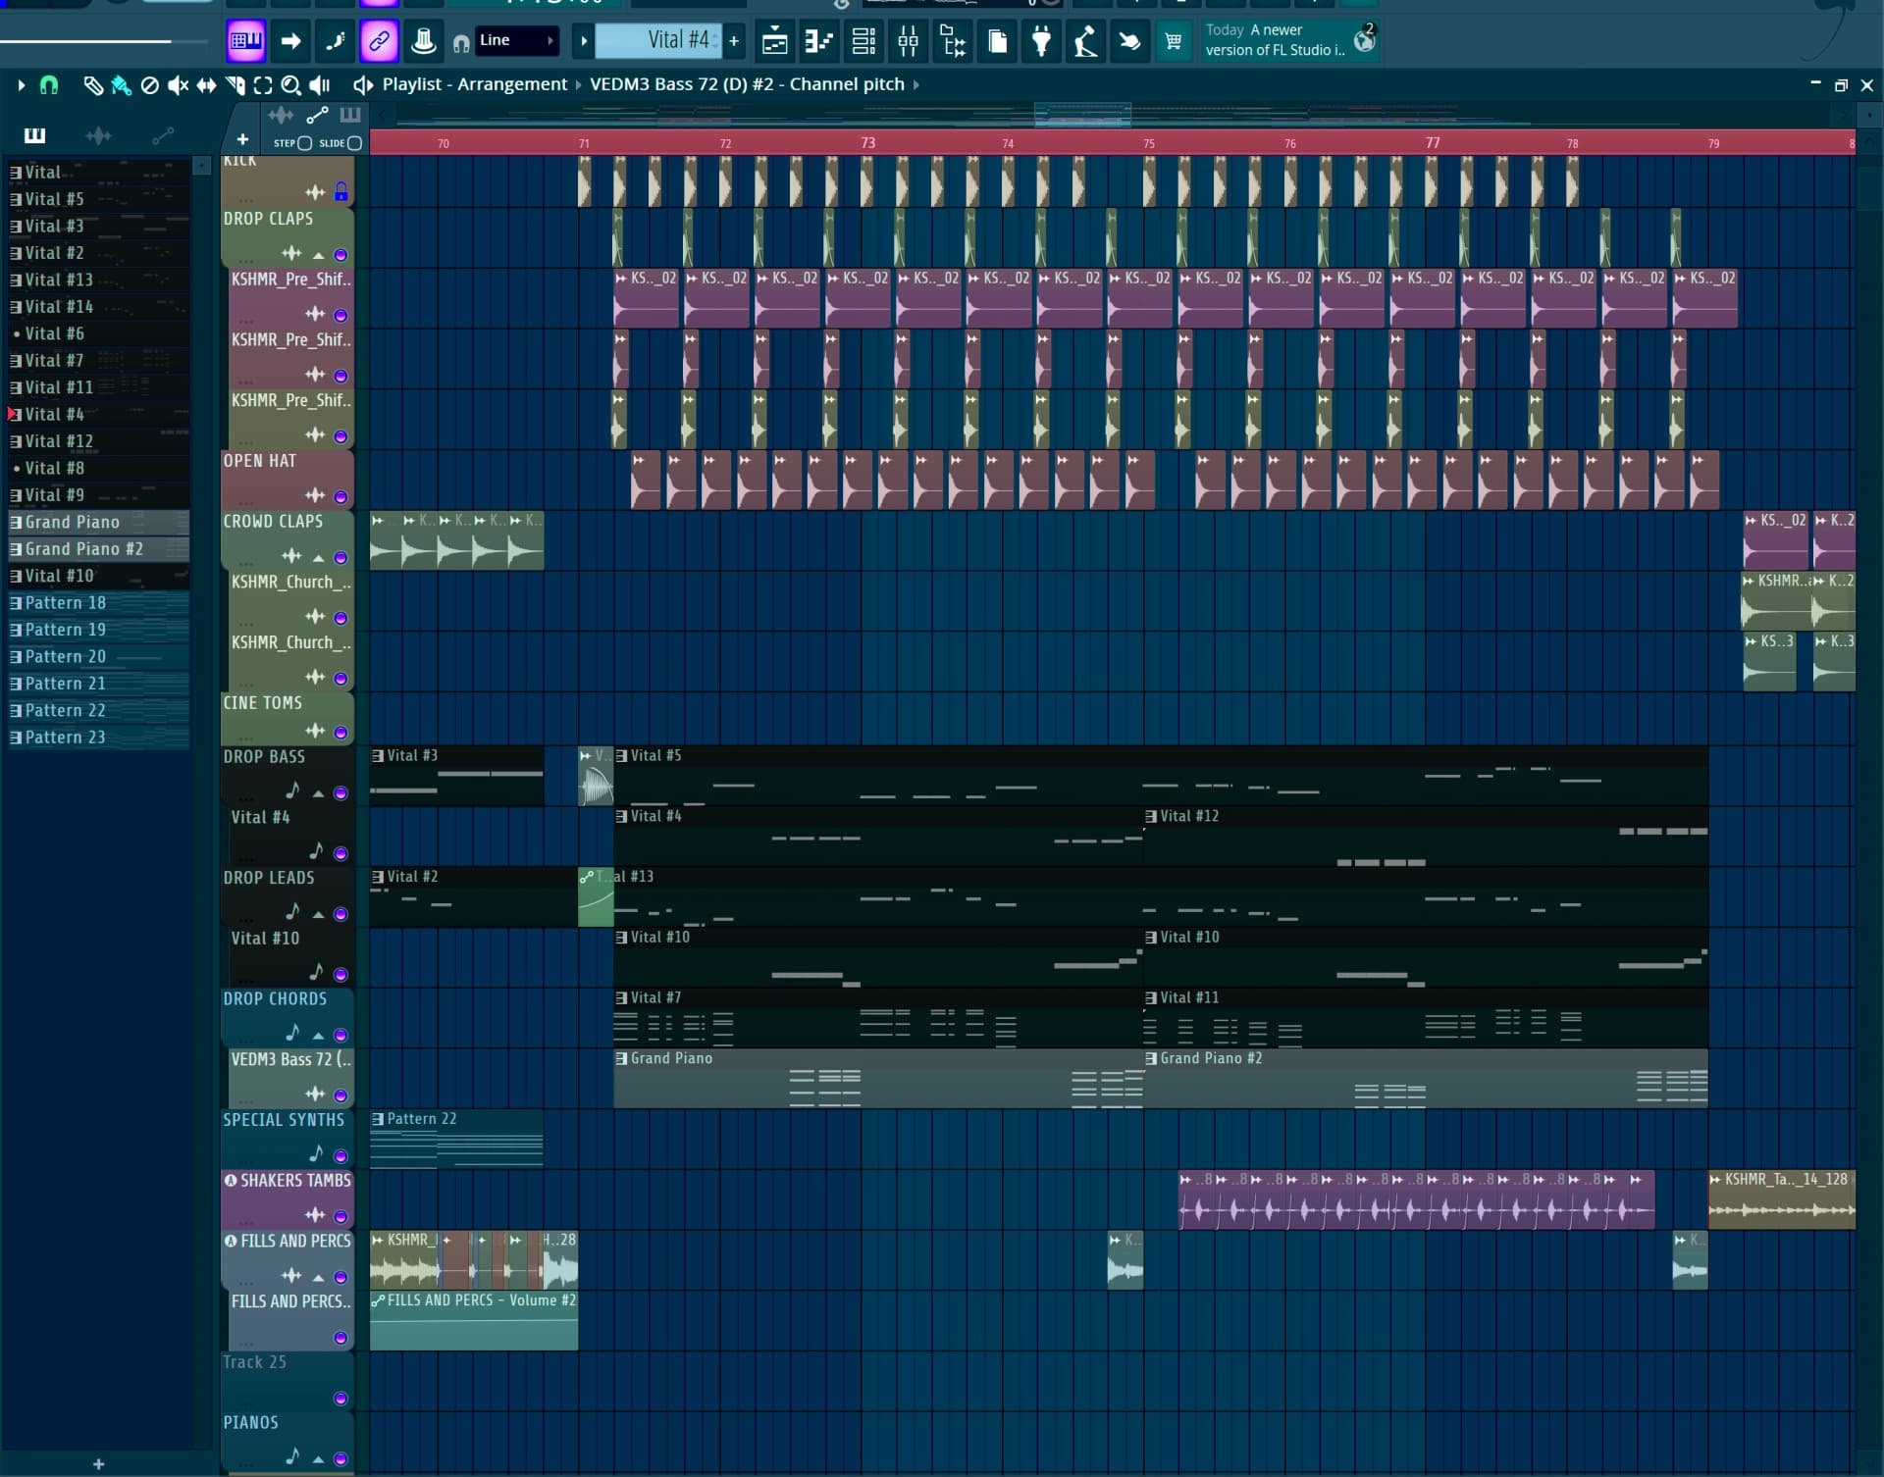Viewport: 1884px width, 1477px height.
Task: Collapse the DROP BASS track group
Action: click(x=318, y=793)
